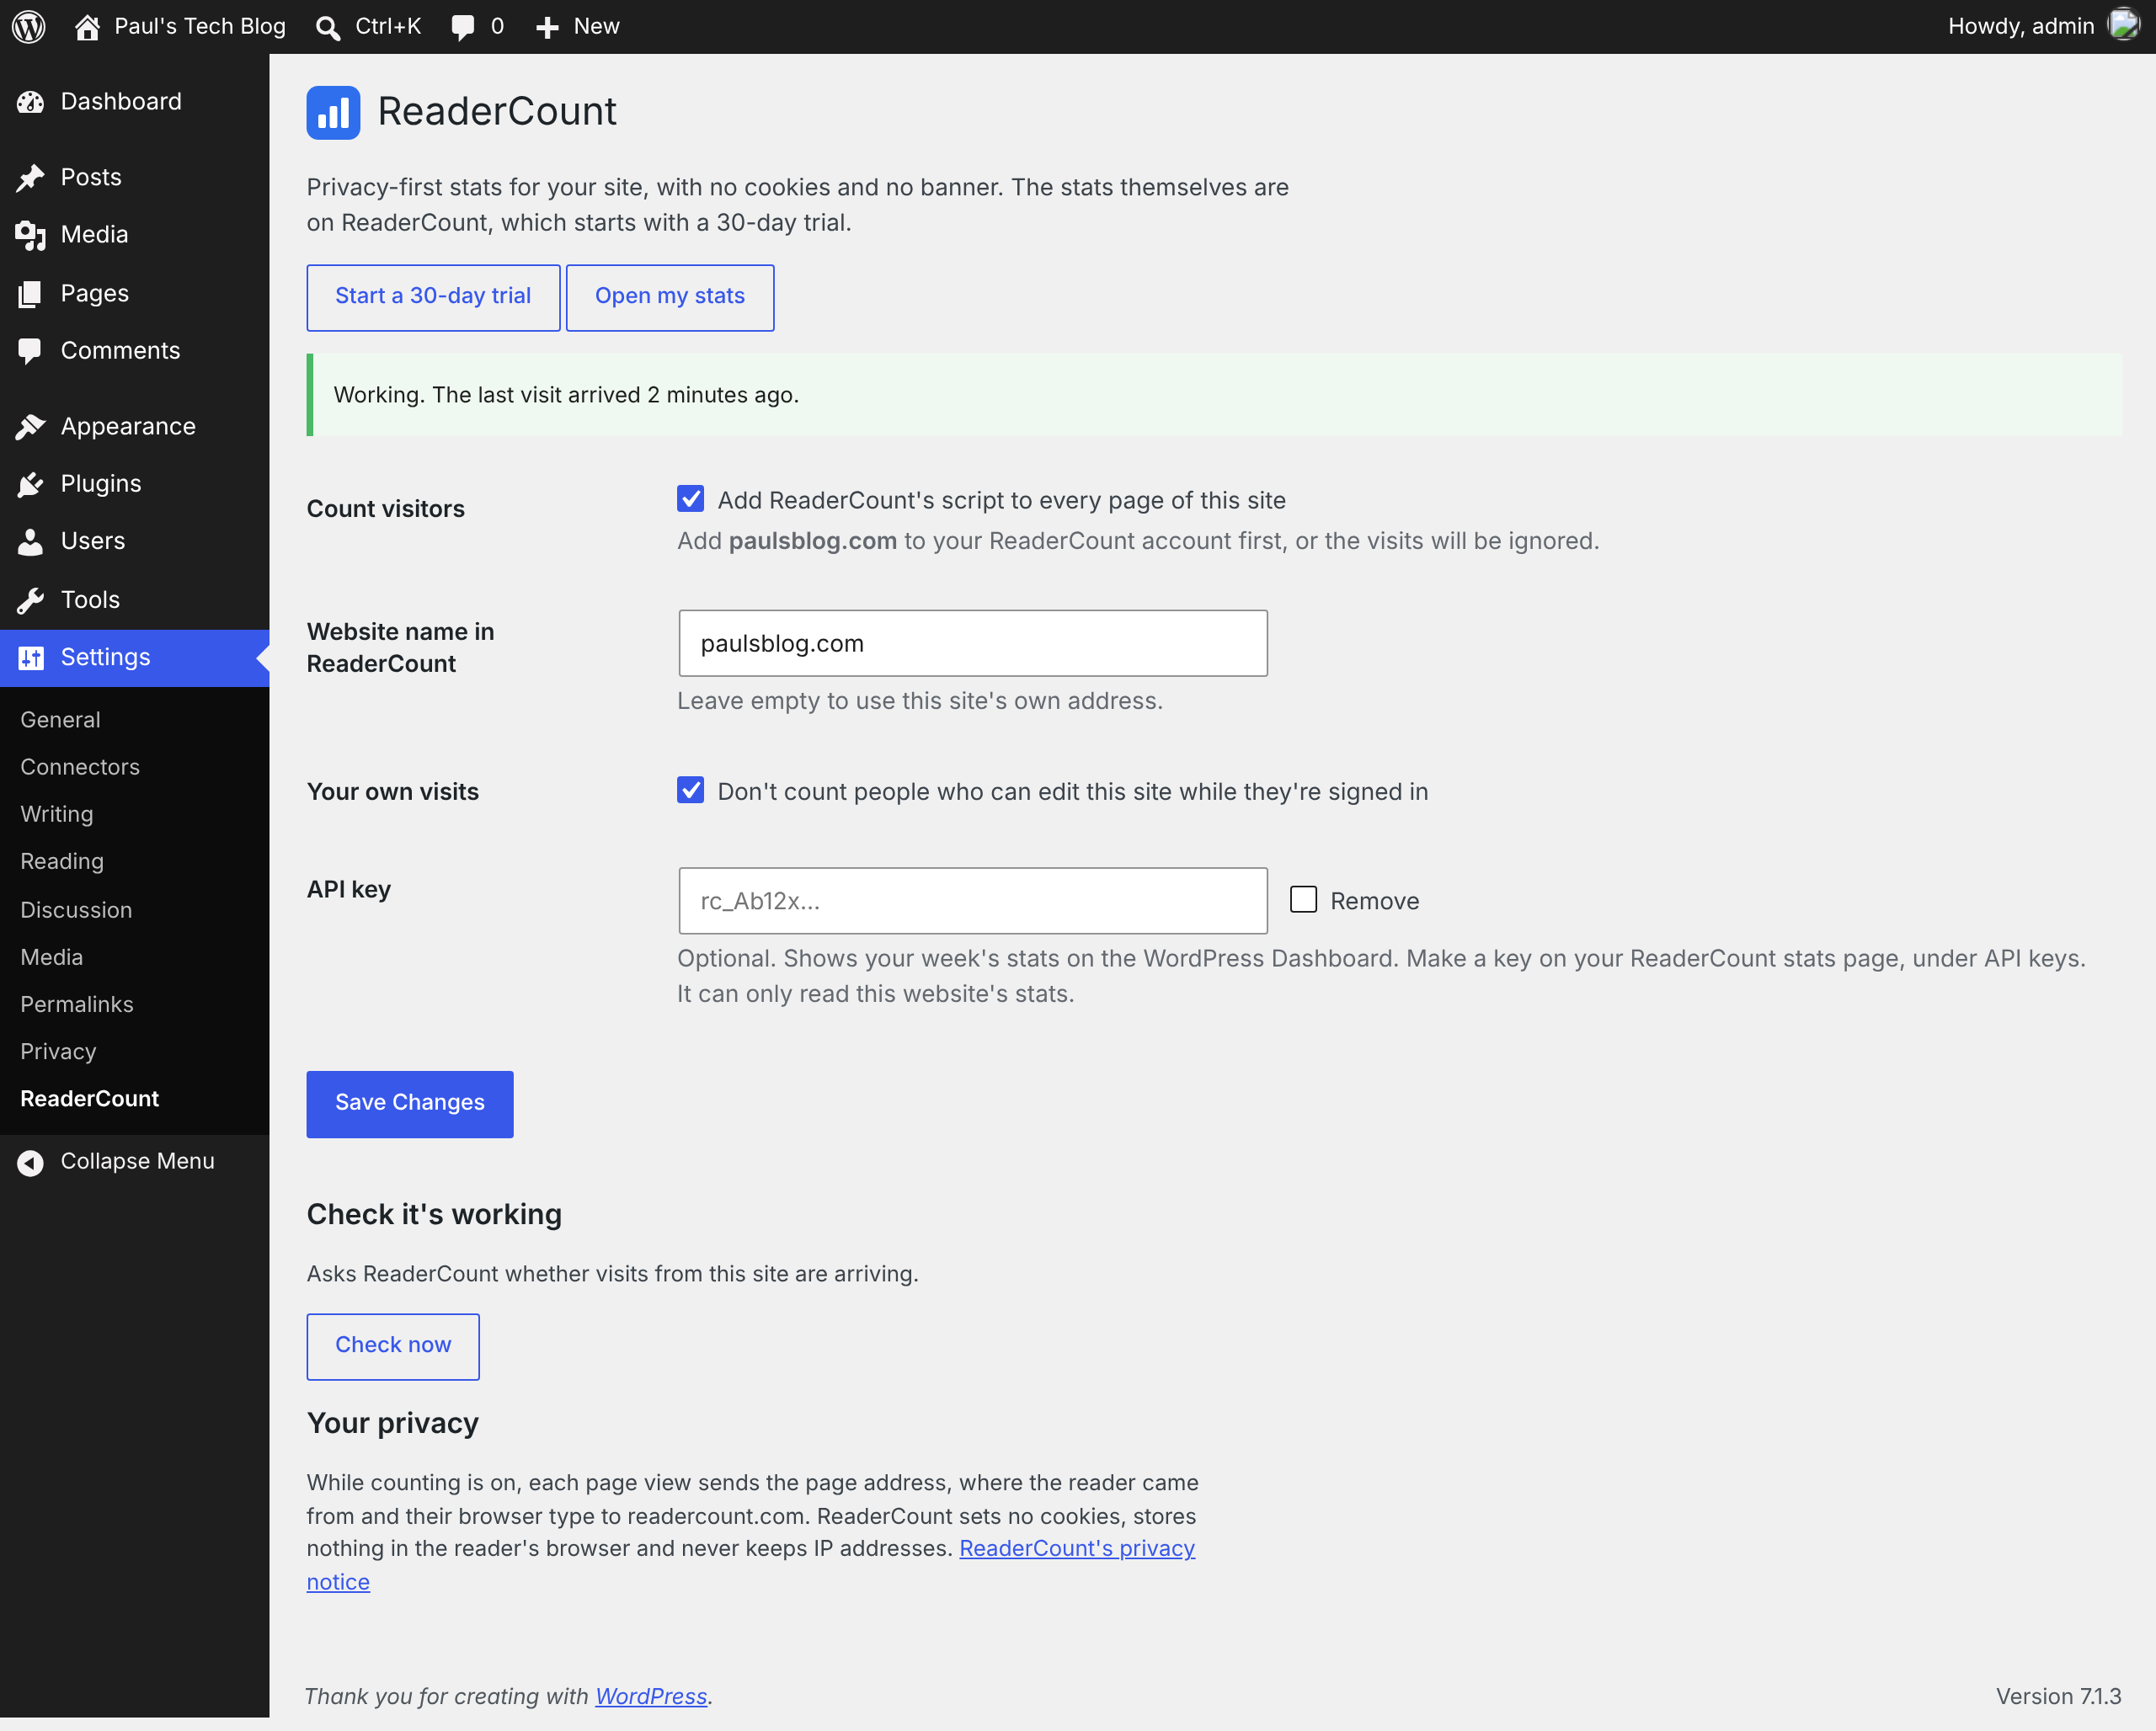Click the "Howdy, admin" text
The image size is (2156, 1731).
[2020, 27]
